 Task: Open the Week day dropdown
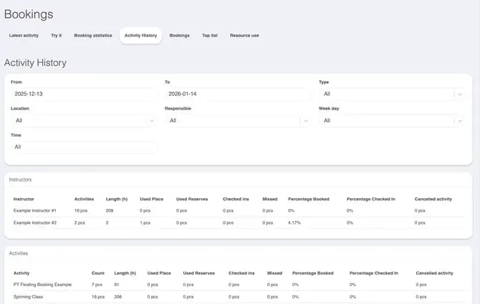[x=390, y=121]
